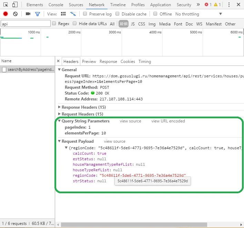This screenshot has width=244, height=228.
Task: Filter requests by Other type
Action: click(x=230, y=24)
